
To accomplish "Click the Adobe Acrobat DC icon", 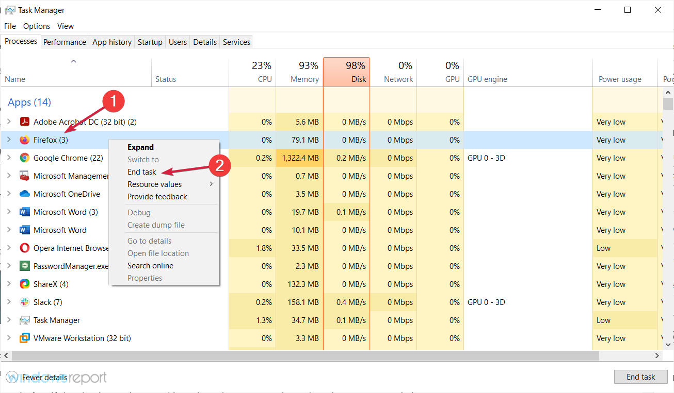I will (x=24, y=122).
